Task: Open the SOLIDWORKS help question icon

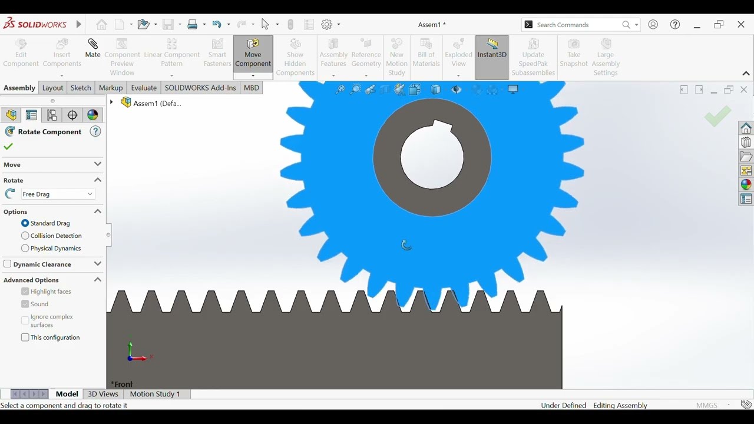Action: 675,24
